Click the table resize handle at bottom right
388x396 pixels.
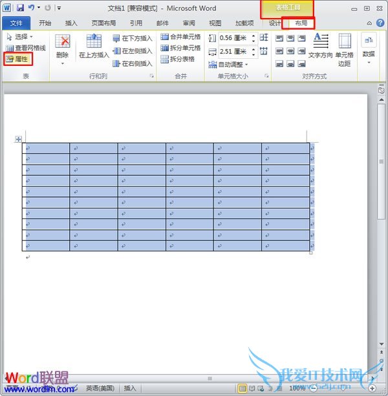pyautogui.click(x=311, y=253)
